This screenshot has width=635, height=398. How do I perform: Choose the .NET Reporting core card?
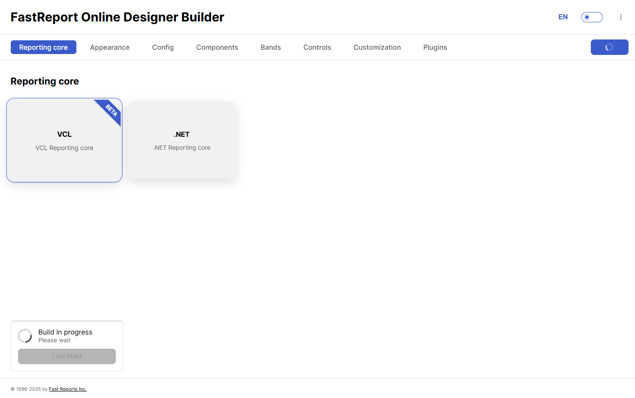tap(182, 140)
